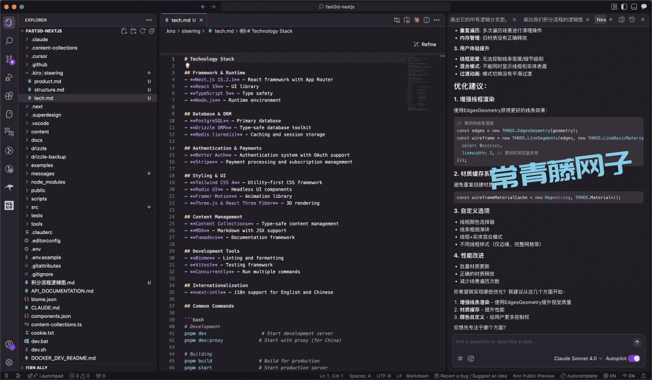Click the orange spark icon in editor toolbar

click(x=417, y=20)
